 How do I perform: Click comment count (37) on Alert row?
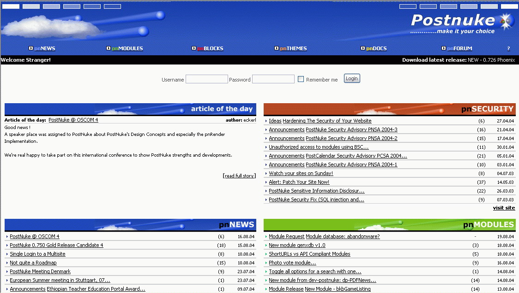coord(481,182)
